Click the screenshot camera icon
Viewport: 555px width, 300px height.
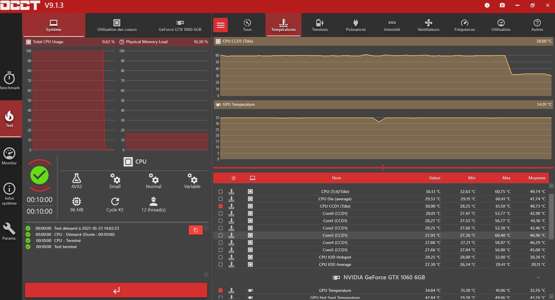[502, 5]
